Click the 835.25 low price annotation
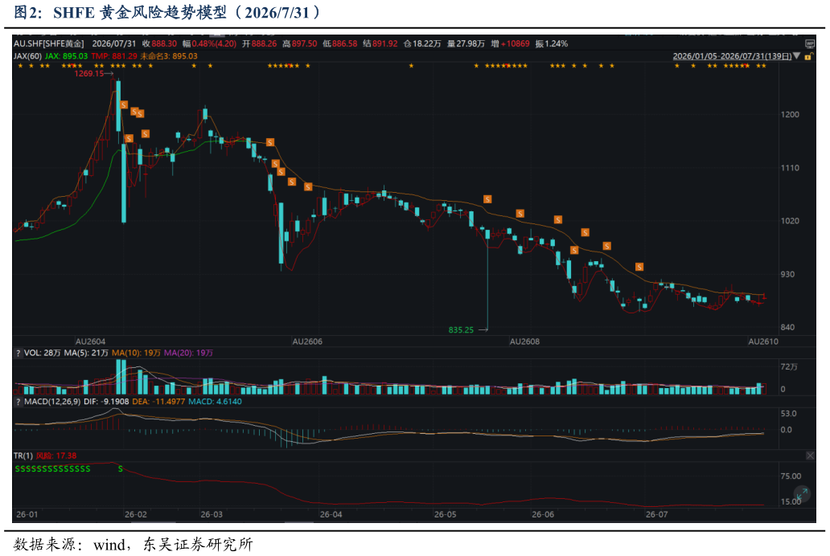830x556 pixels. coord(461,329)
